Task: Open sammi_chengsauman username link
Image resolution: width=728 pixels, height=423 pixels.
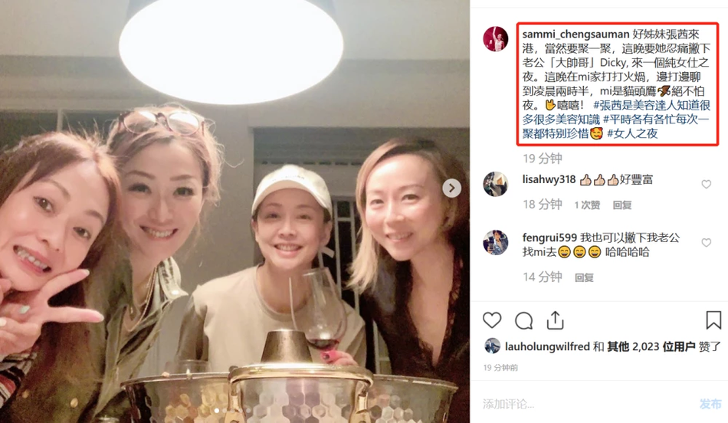Action: pyautogui.click(x=576, y=34)
